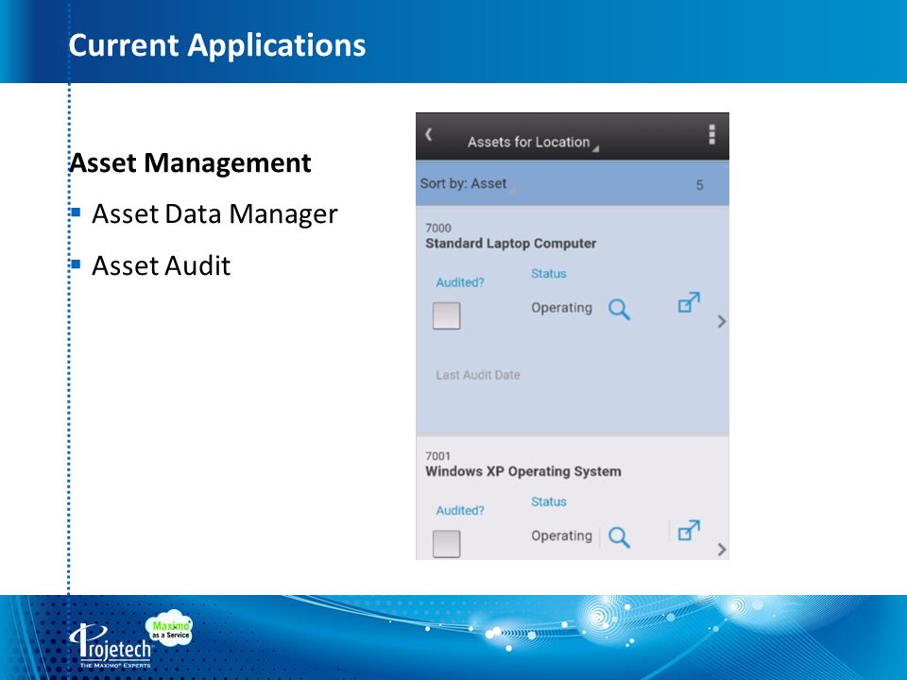Click Audited? label for asset 7000
This screenshot has height=680, width=907.
click(460, 282)
